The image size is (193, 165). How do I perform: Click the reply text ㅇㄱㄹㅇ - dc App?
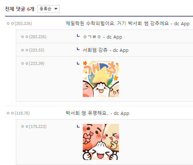[x=103, y=37]
